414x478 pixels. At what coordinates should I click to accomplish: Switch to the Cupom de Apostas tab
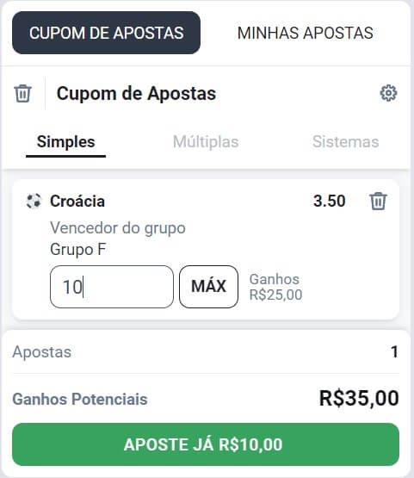point(107,33)
